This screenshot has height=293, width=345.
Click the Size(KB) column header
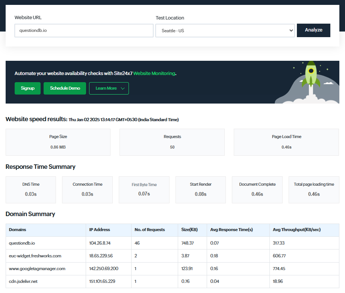tap(192, 230)
